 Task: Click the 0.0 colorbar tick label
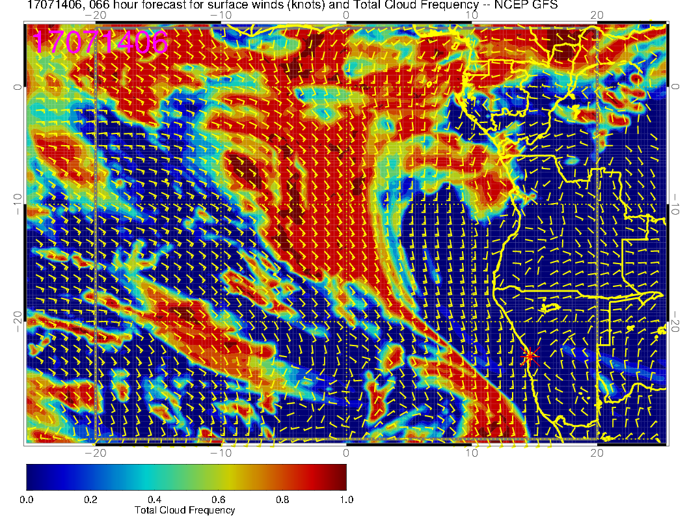[27, 499]
